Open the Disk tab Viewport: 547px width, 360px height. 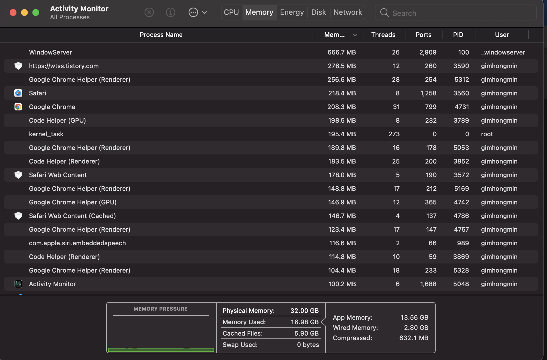tap(318, 12)
